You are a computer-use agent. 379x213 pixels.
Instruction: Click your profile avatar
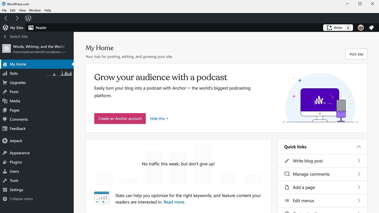[x=361, y=27]
